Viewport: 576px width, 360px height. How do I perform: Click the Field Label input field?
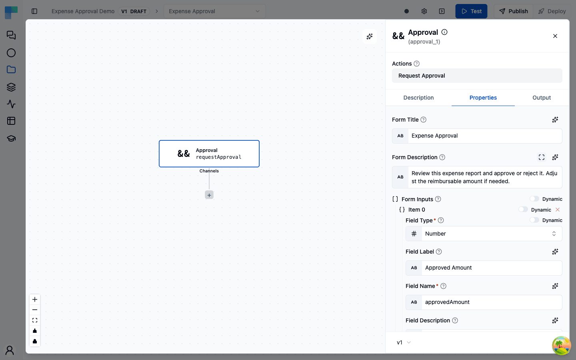pyautogui.click(x=484, y=268)
